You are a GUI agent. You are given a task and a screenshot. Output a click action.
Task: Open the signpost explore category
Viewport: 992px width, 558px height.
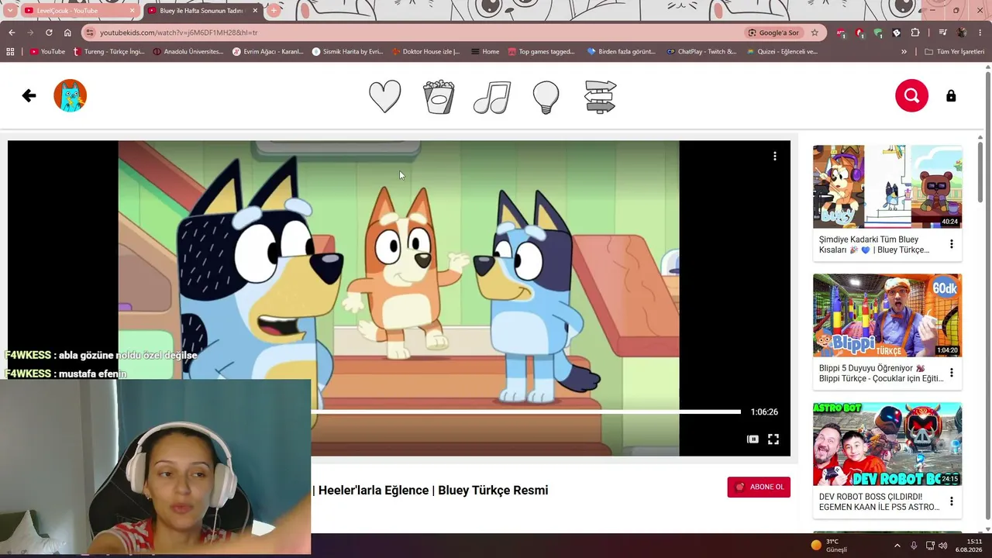(601, 97)
